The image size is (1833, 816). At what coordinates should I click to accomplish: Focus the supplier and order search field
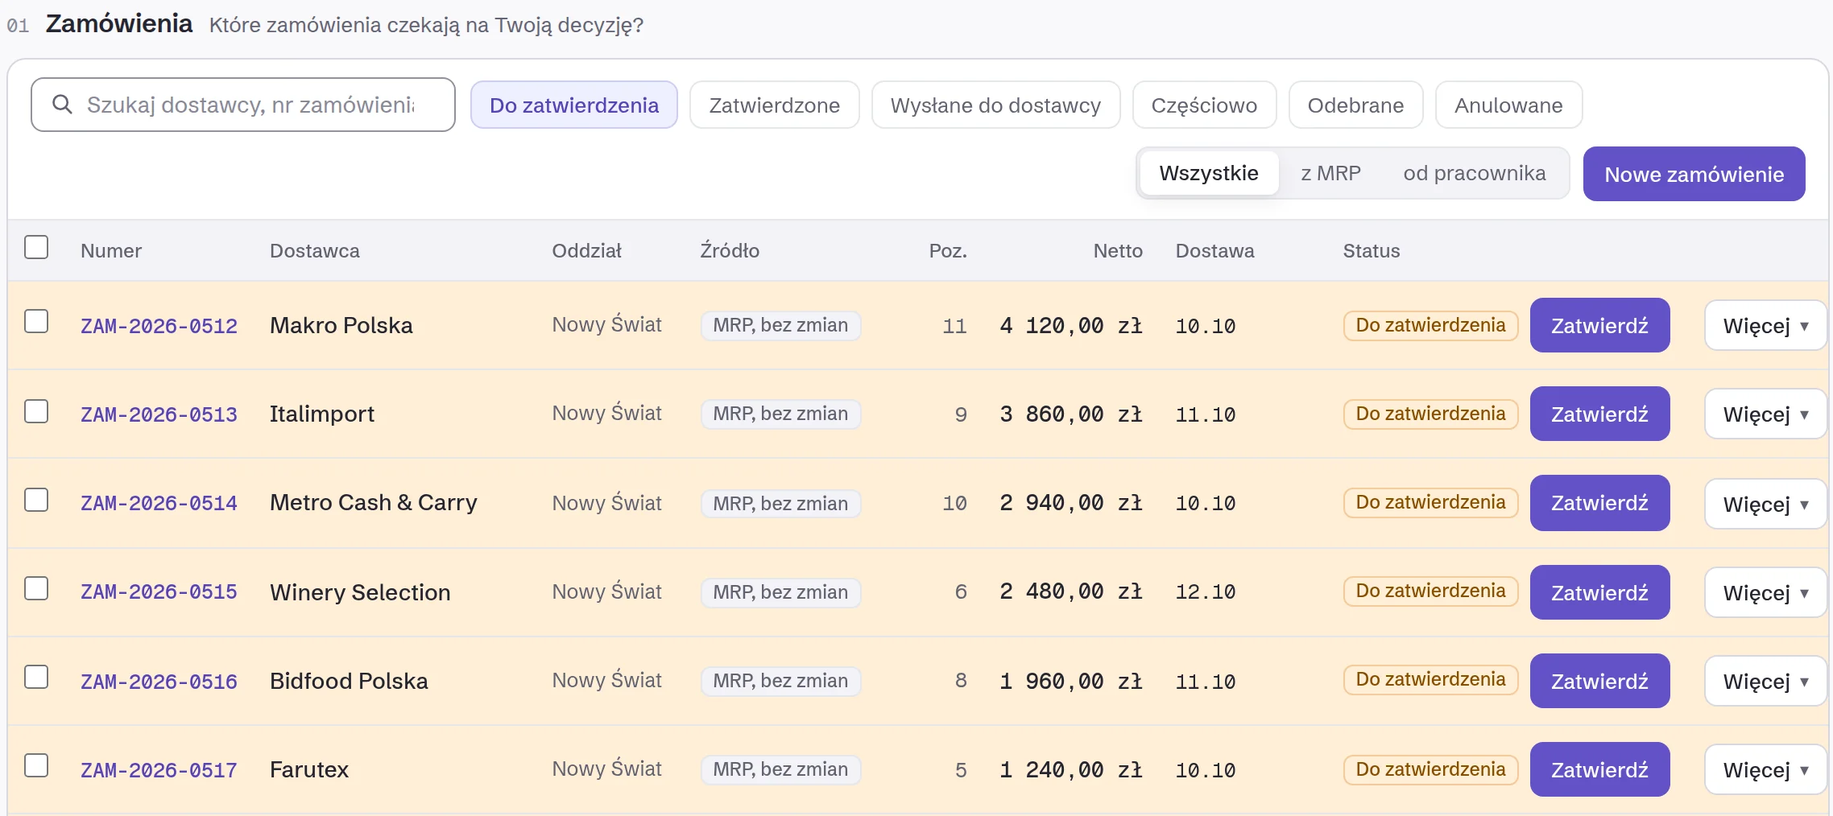[243, 105]
